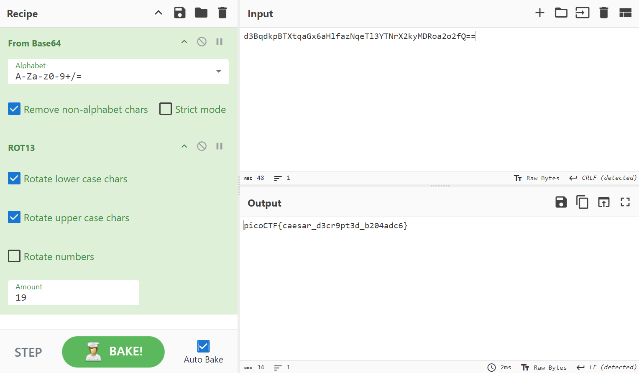Image resolution: width=639 pixels, height=373 pixels.
Task: Collapse the From Base64 operation
Action: (184, 42)
